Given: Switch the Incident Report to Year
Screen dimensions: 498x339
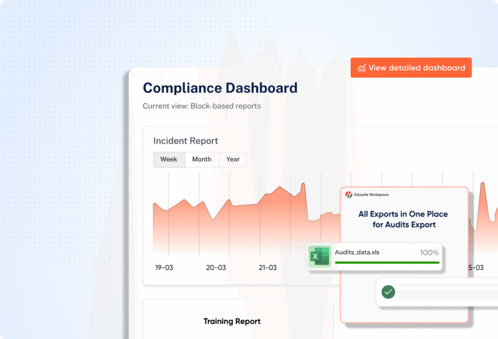Looking at the screenshot, I should 233,159.
